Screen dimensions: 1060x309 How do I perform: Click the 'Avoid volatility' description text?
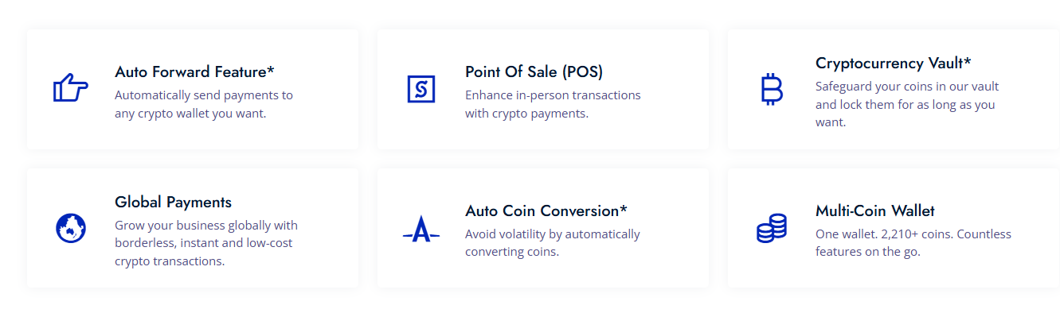553,243
